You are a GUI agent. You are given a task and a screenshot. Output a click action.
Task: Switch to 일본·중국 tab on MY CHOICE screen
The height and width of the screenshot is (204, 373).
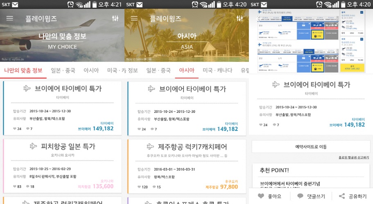click(x=63, y=70)
